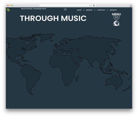Viewport: 138px width, 117px height.
Task: Click the browser download icon button
Action: [94, 5]
